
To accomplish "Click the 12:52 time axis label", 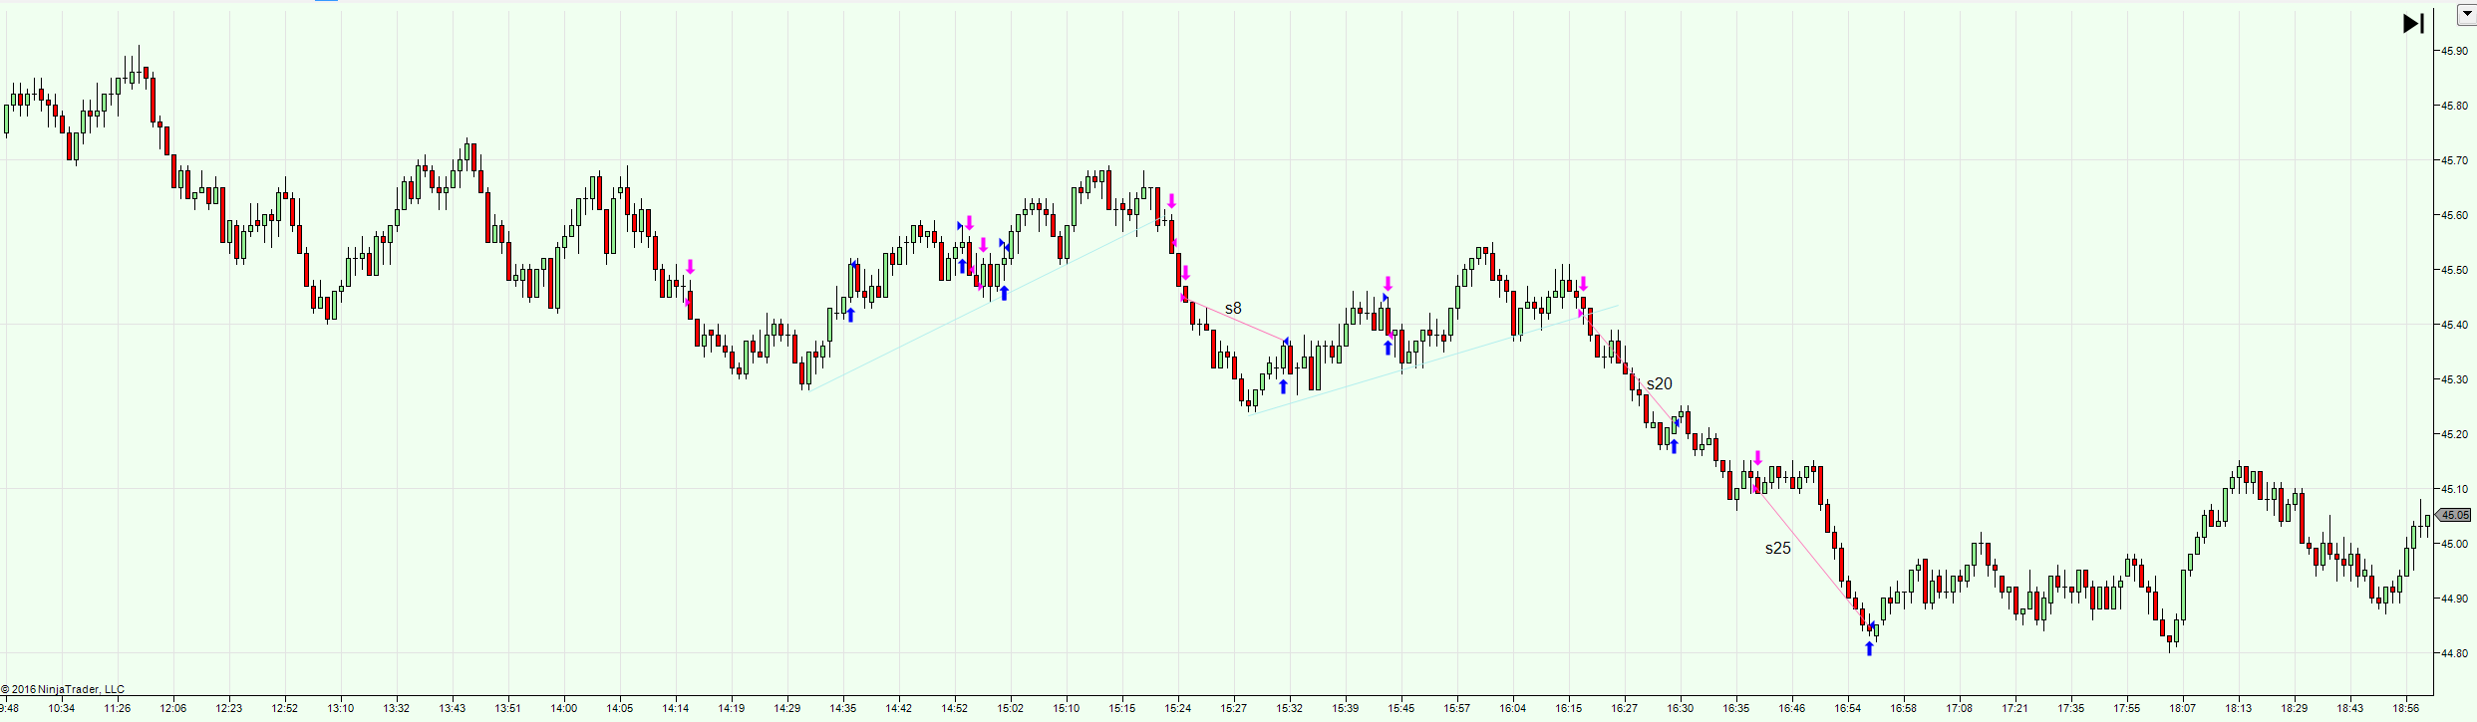I will tap(285, 709).
